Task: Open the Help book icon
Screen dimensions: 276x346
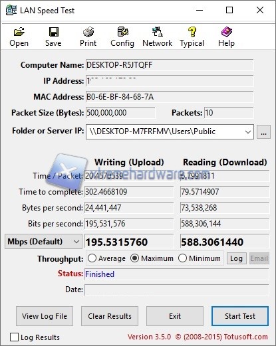Action: (226, 32)
